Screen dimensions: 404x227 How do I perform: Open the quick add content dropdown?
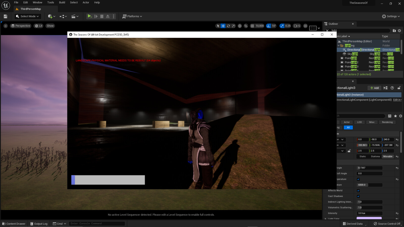point(52,16)
